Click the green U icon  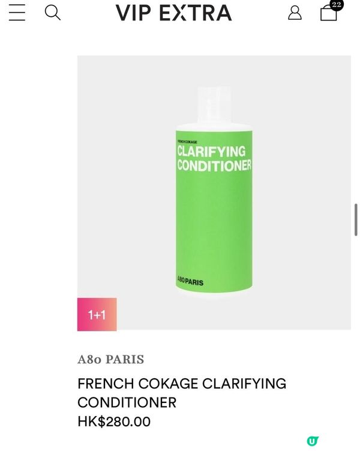click(x=312, y=441)
